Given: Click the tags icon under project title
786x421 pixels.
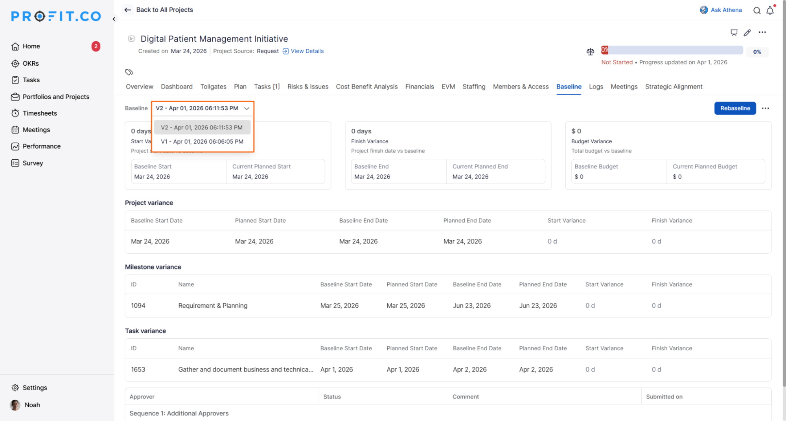Looking at the screenshot, I should click(x=129, y=72).
